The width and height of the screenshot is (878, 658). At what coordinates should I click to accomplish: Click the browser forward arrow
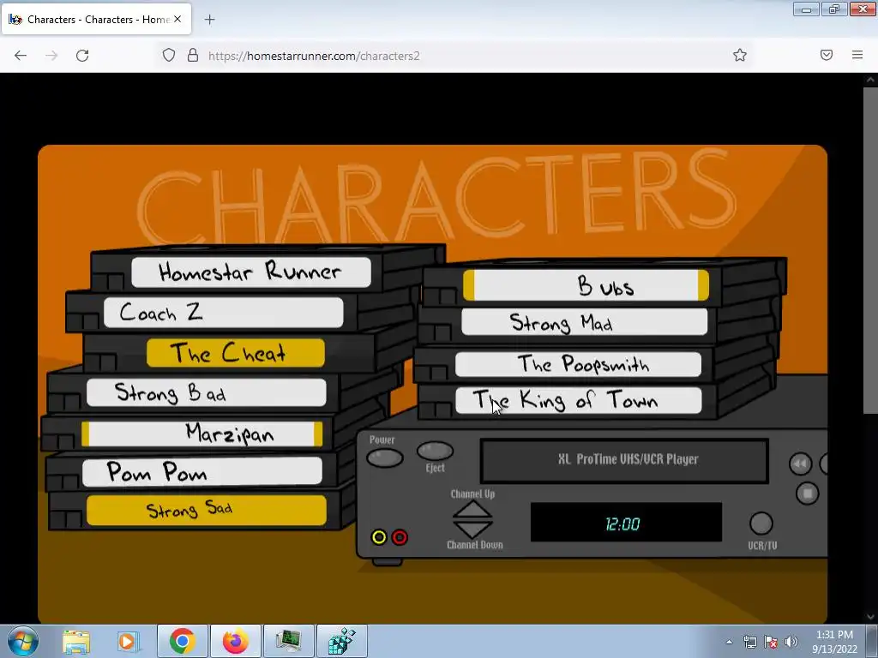click(x=51, y=55)
